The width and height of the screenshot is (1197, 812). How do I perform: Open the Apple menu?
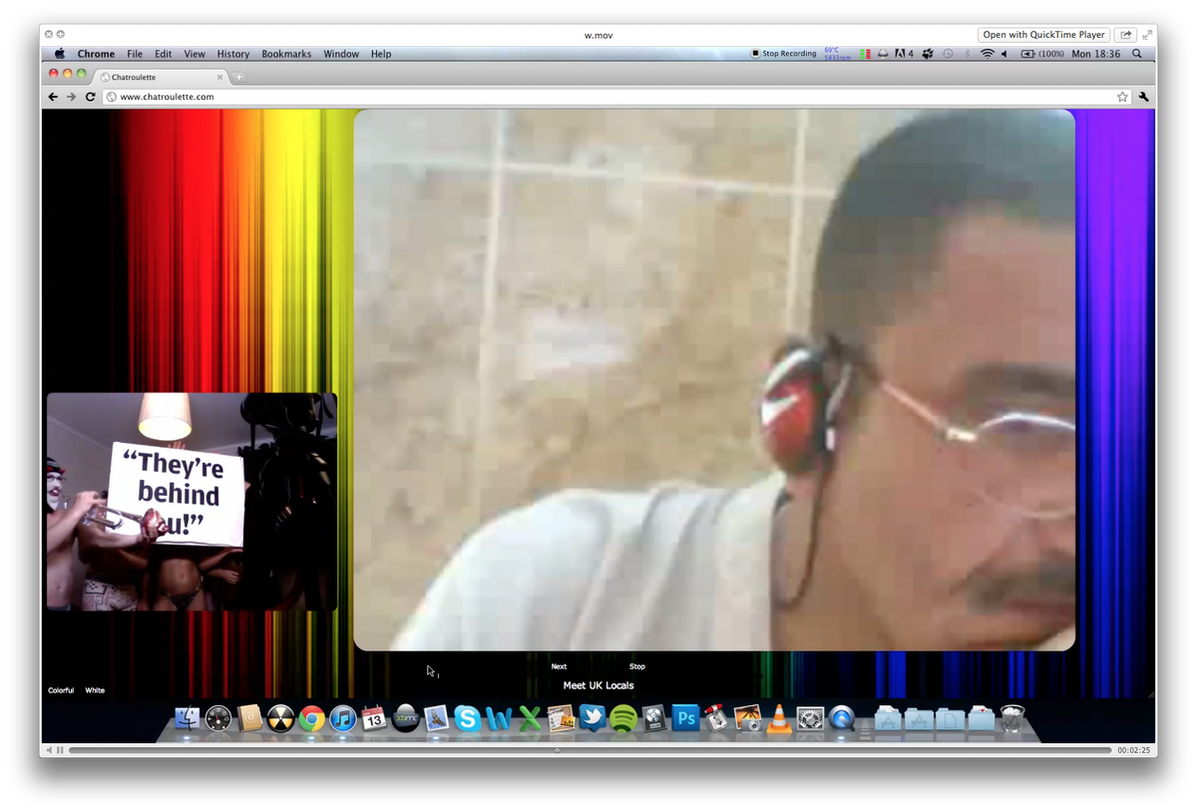[59, 54]
